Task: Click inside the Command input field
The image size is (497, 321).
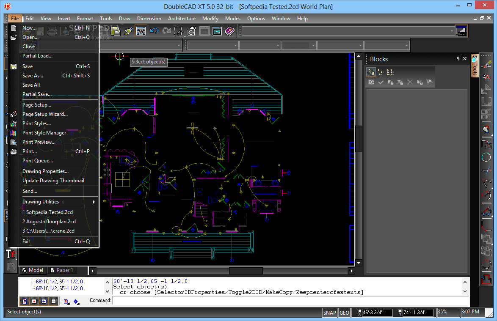Action: [290, 300]
